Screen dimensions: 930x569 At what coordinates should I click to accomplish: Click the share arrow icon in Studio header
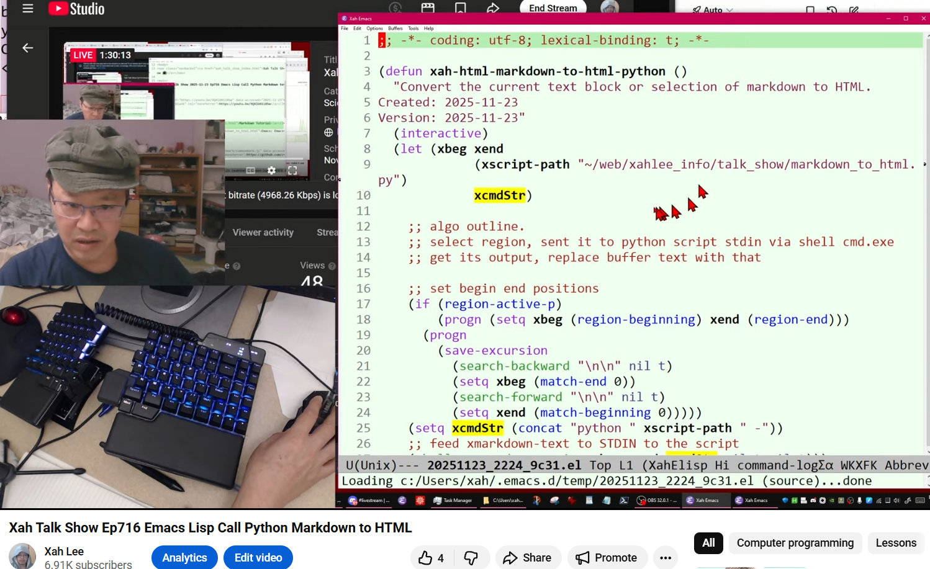tap(493, 8)
